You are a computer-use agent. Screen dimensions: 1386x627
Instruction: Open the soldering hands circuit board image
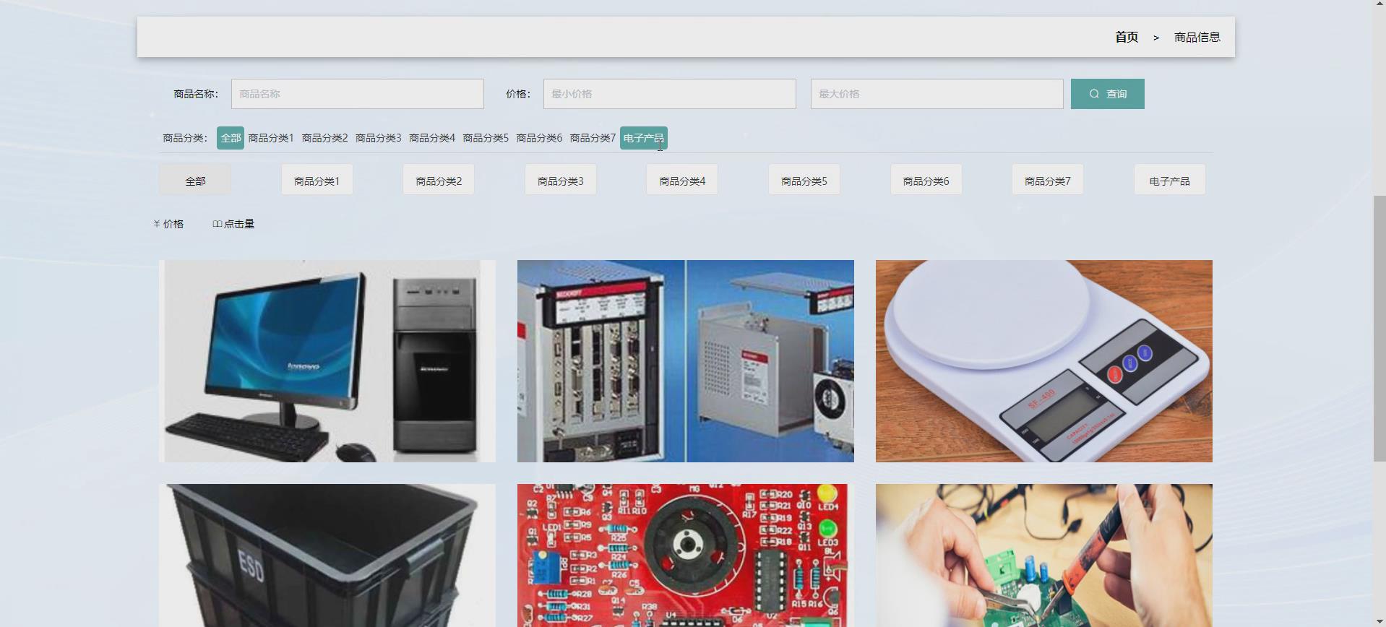(1044, 555)
